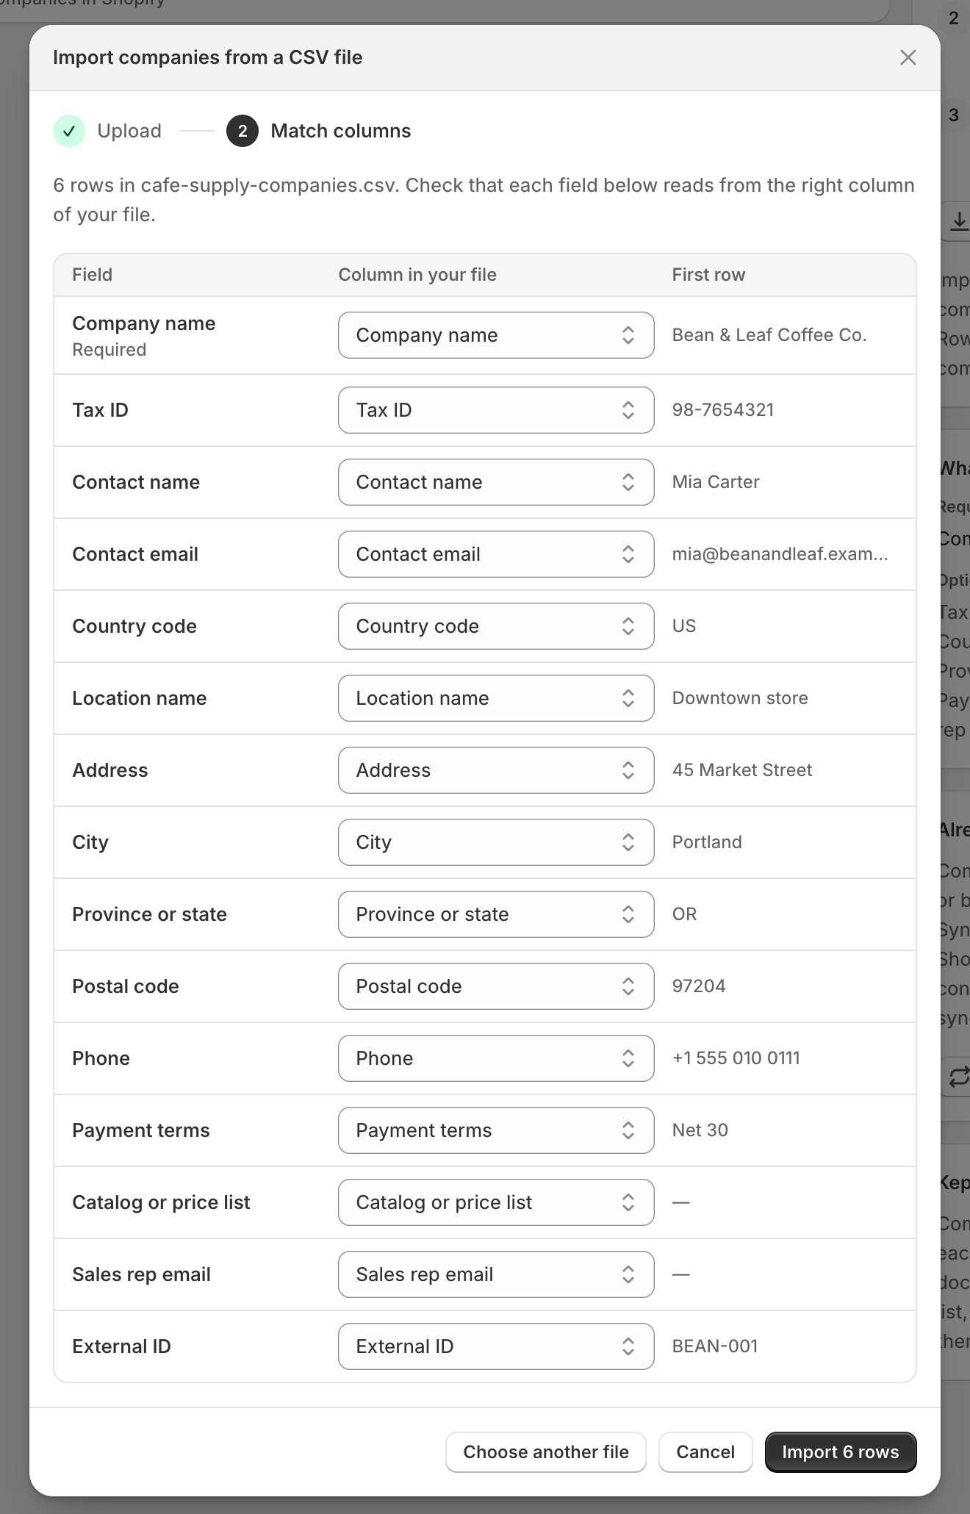Open the Location name column dropdown

pyautogui.click(x=496, y=698)
